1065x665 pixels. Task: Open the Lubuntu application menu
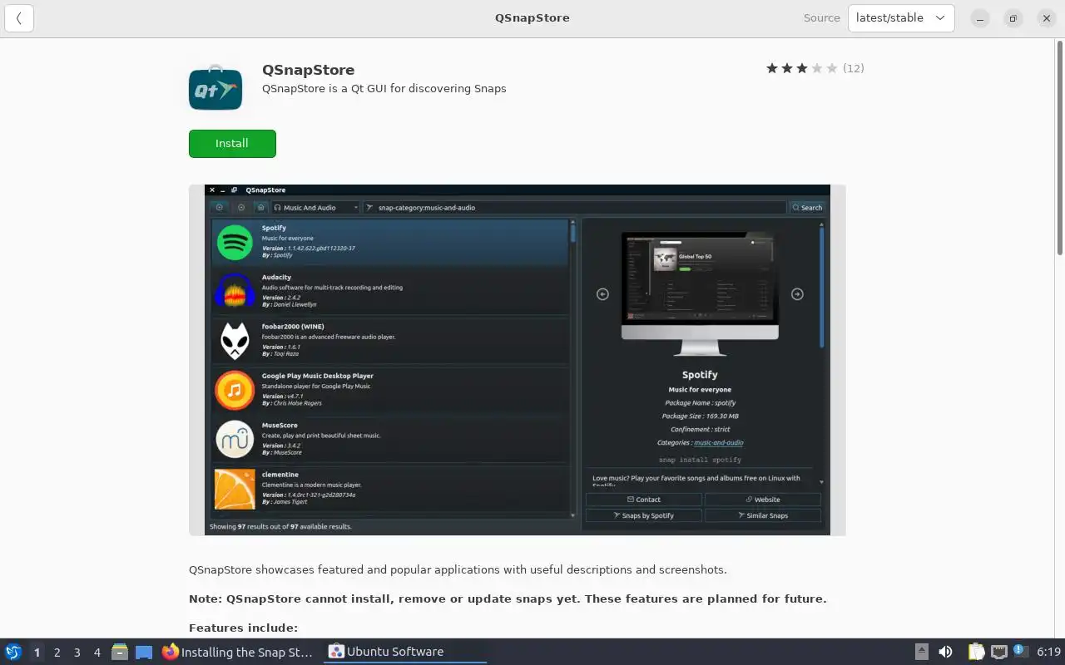point(13,652)
